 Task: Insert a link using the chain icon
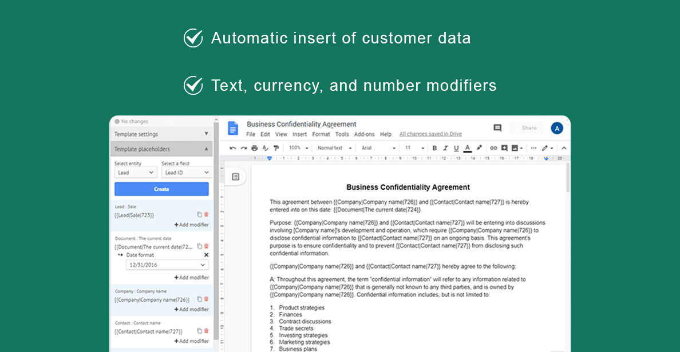[x=493, y=148]
